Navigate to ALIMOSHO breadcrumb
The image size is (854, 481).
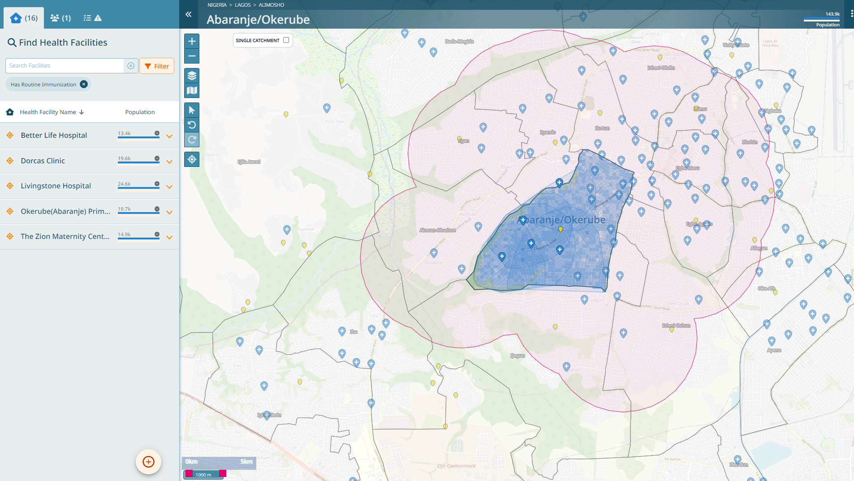[271, 5]
